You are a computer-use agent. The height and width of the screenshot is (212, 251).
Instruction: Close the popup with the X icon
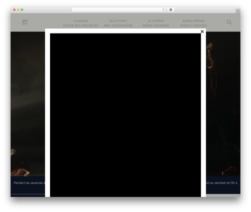[202, 32]
